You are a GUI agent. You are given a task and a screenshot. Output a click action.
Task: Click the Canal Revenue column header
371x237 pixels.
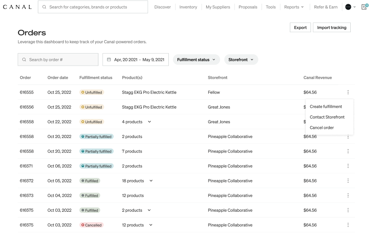click(317, 78)
